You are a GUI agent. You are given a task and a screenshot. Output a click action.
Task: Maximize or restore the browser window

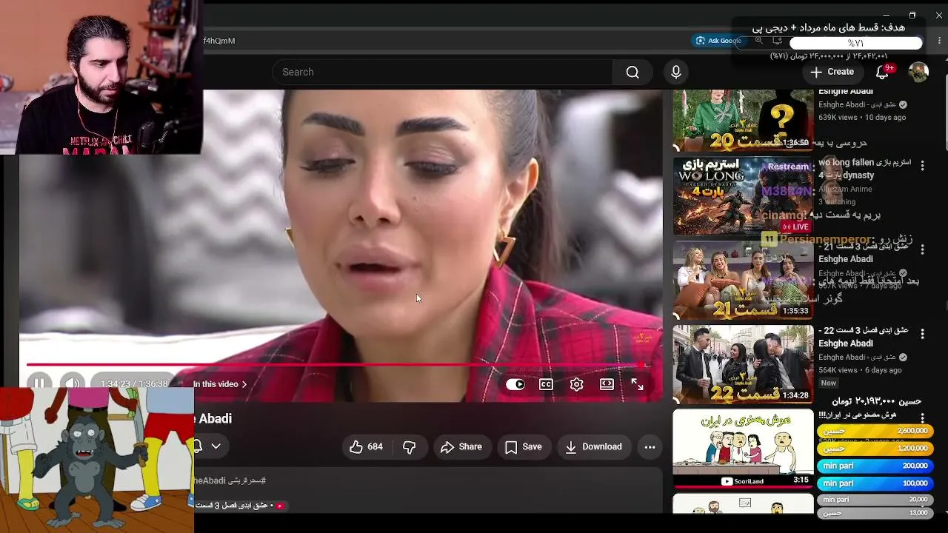coord(912,16)
